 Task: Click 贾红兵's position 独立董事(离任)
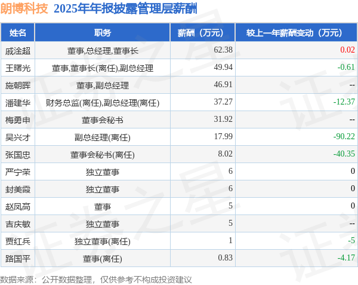tap(103, 241)
